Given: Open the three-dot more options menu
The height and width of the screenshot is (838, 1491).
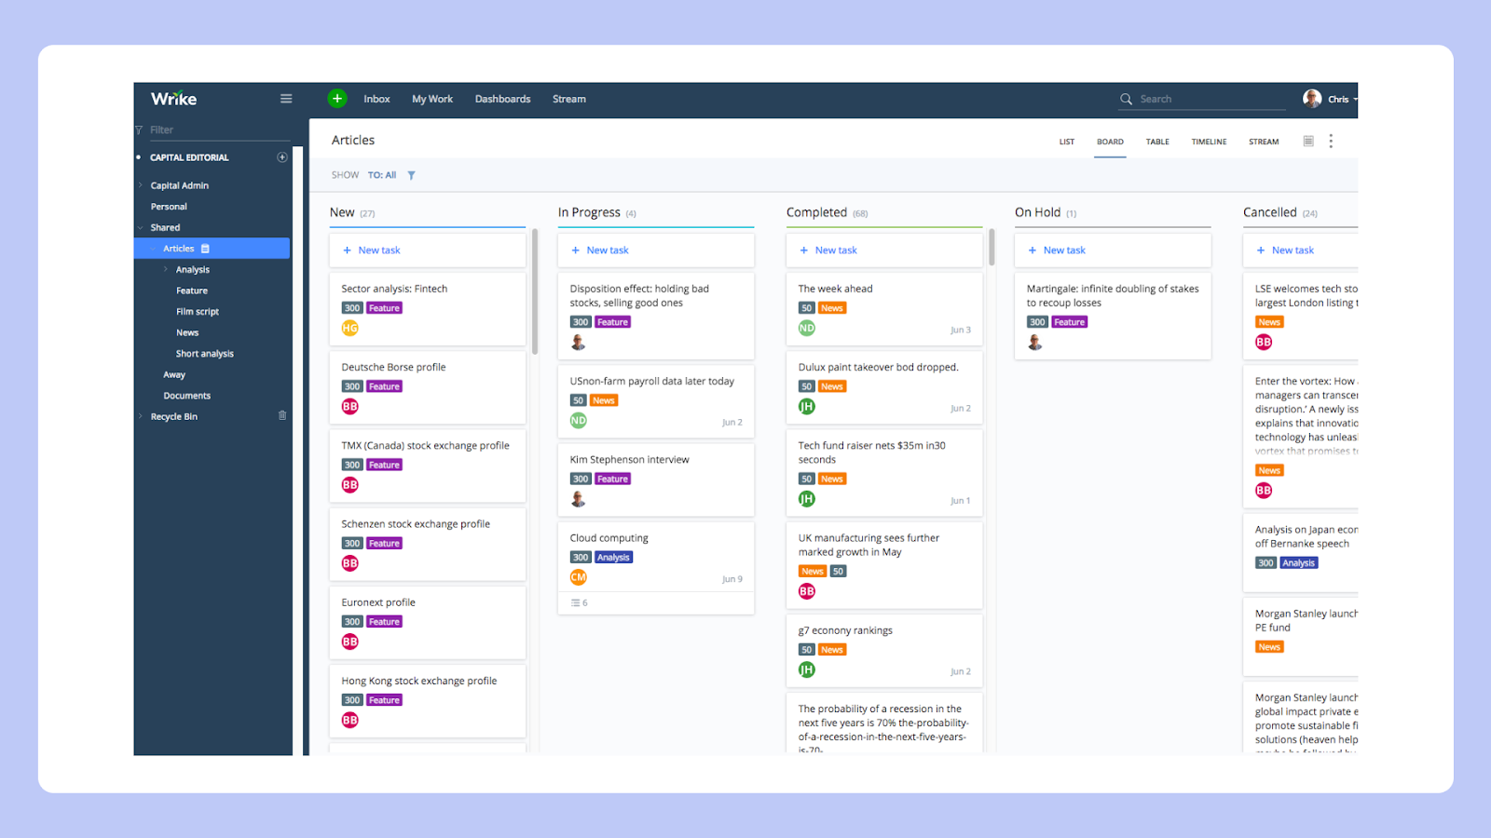Looking at the screenshot, I should click(x=1331, y=142).
